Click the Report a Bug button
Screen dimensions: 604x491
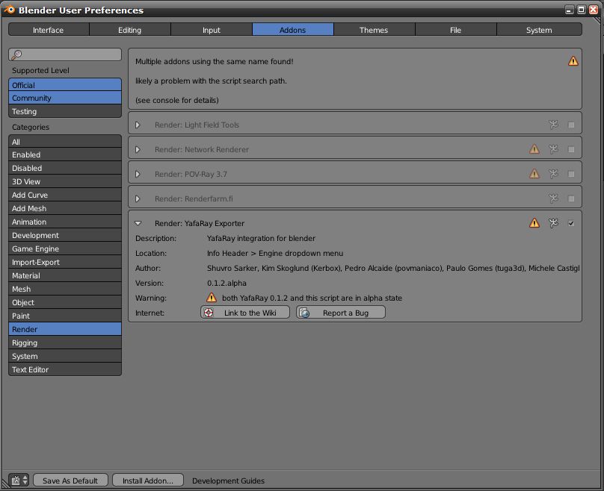coord(341,312)
